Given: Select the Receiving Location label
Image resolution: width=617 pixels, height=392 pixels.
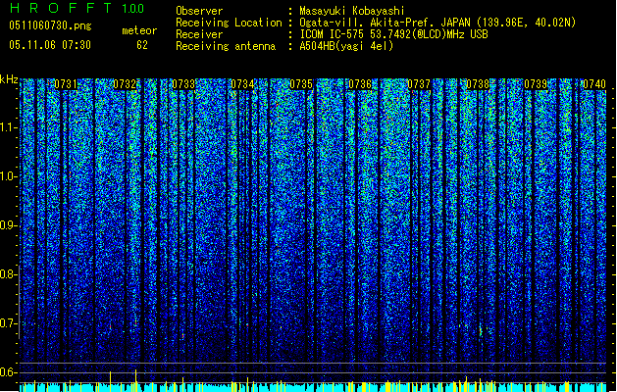Looking at the screenshot, I should click(229, 23).
